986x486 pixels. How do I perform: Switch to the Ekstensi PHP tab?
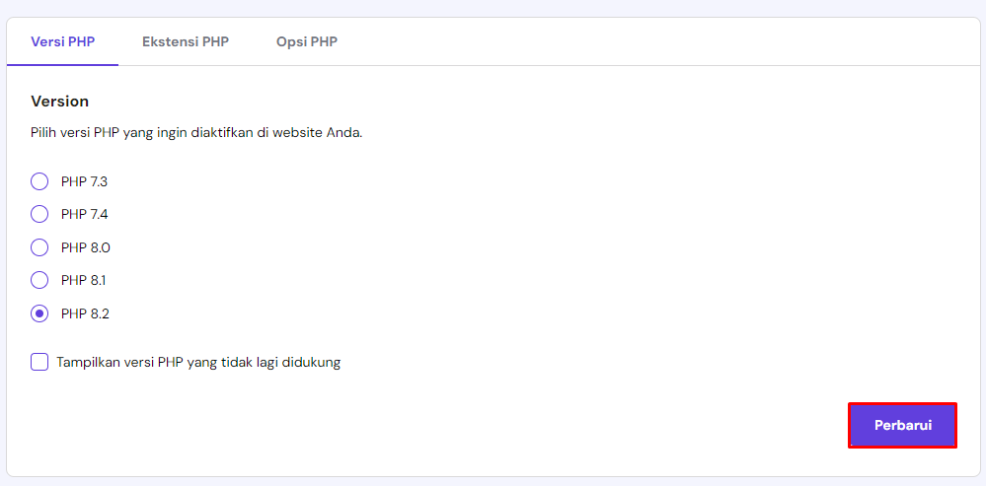tap(186, 42)
